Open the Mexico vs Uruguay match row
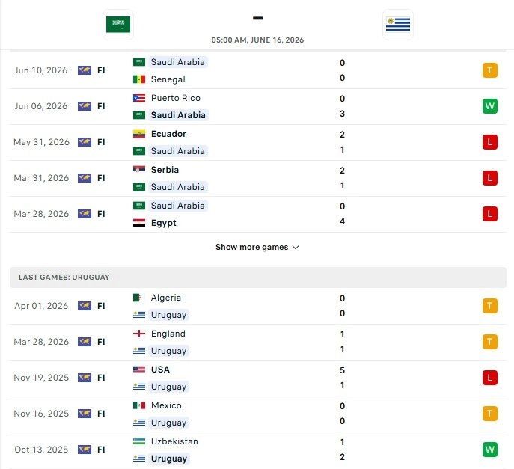The image size is (514, 469). 257,414
